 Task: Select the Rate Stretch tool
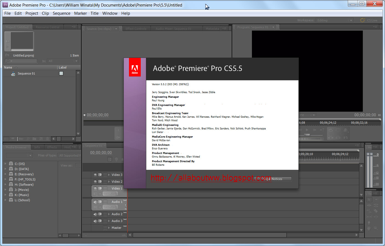pos(369,211)
